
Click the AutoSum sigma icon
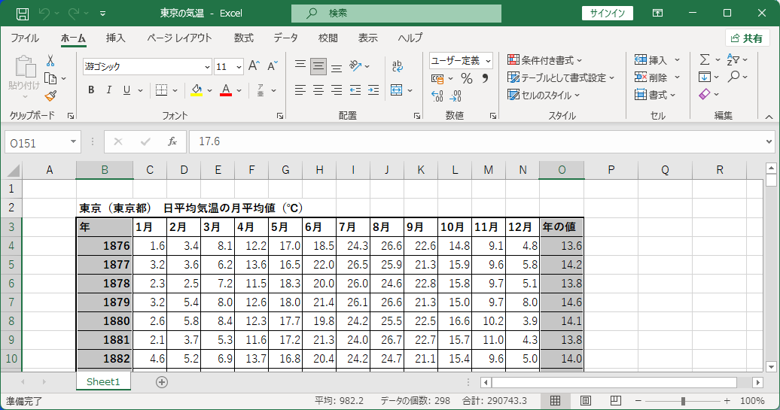click(x=705, y=59)
